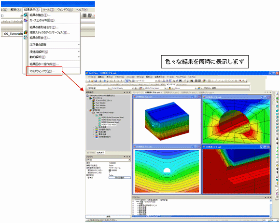
Task: Open the 解析(A) menu in top bar
Action: coord(15,10)
